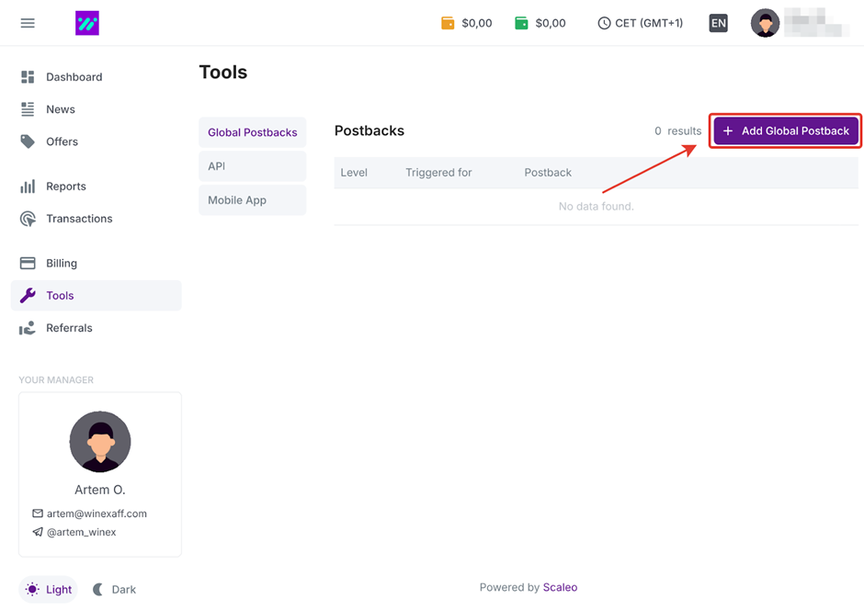Click the manager's avatar picture
864x610 pixels.
(100, 442)
